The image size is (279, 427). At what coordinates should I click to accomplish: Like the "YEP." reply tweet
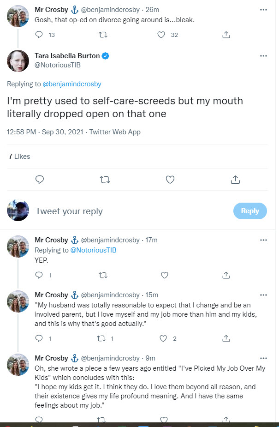point(164,275)
